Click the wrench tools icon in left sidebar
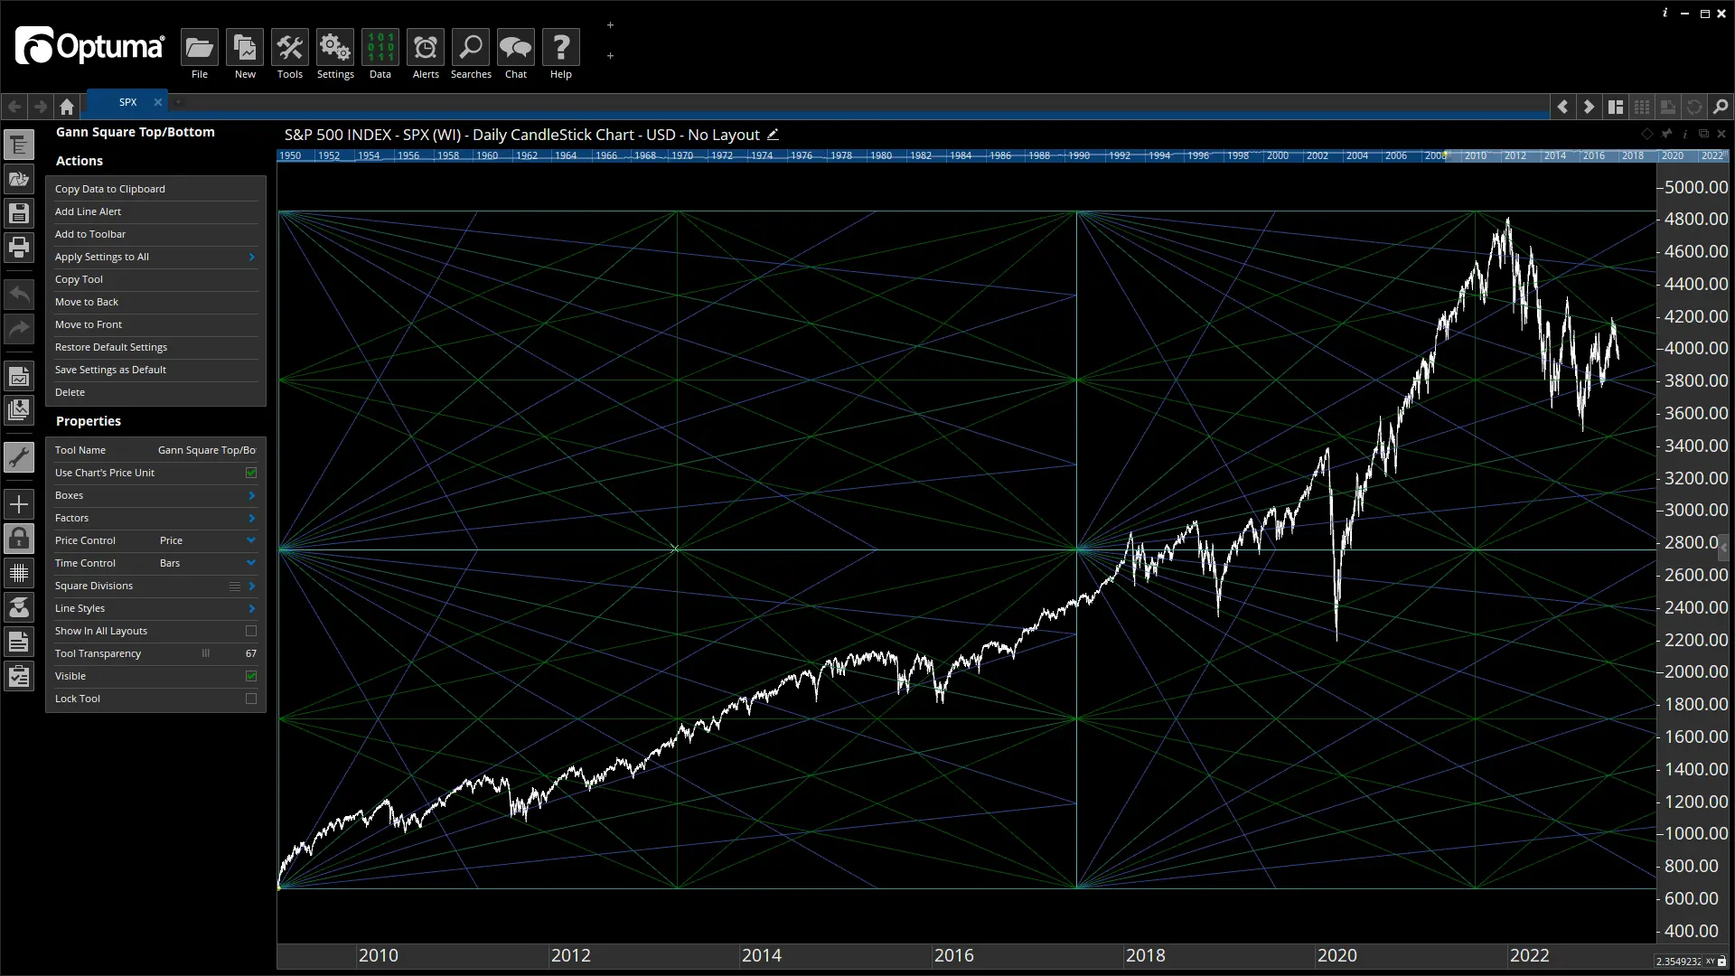Screen dimensions: 1735x976 tap(19, 457)
